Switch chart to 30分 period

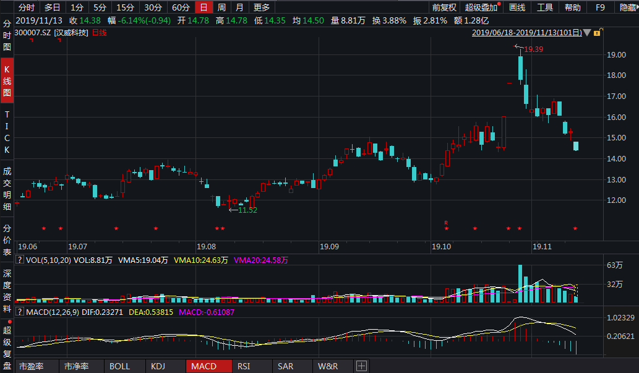tap(153, 7)
